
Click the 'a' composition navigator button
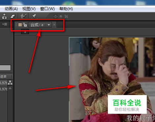(25, 32)
